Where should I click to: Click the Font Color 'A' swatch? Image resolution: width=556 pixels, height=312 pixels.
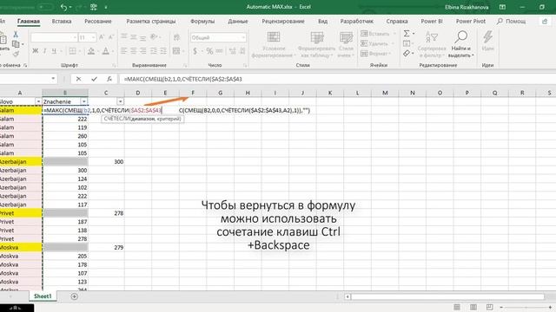point(106,51)
